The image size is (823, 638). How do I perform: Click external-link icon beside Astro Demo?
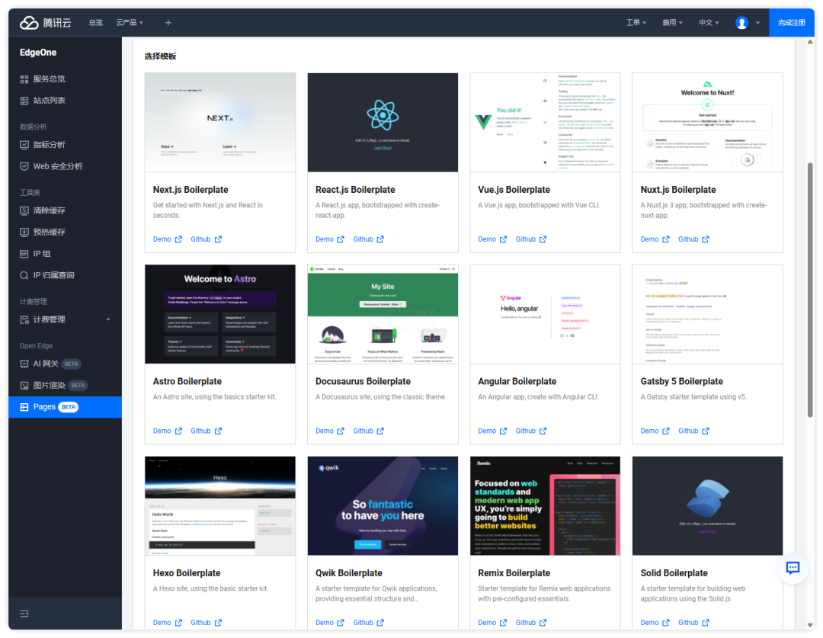coord(178,431)
